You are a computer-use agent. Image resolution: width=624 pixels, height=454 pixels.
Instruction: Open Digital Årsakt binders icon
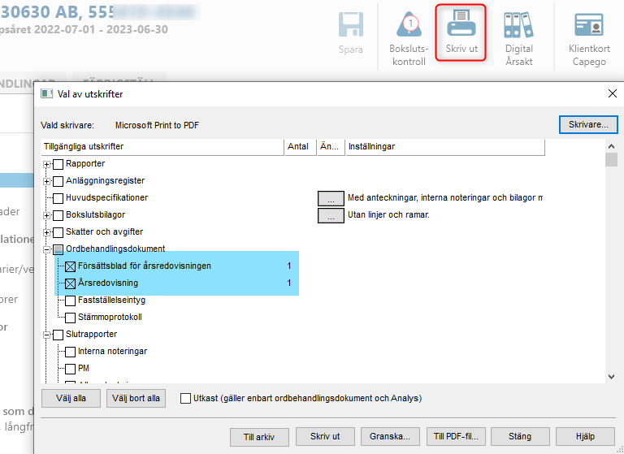tap(519, 24)
